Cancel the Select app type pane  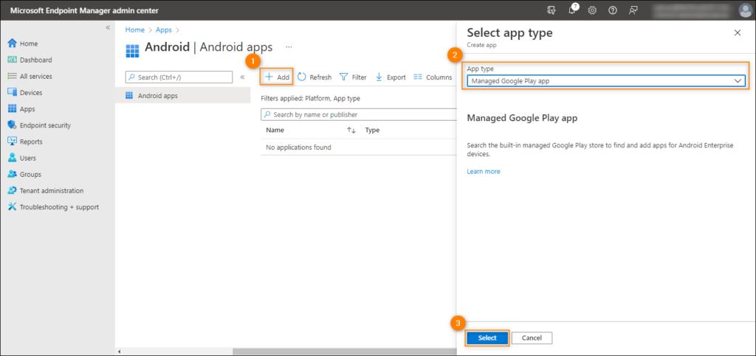532,338
